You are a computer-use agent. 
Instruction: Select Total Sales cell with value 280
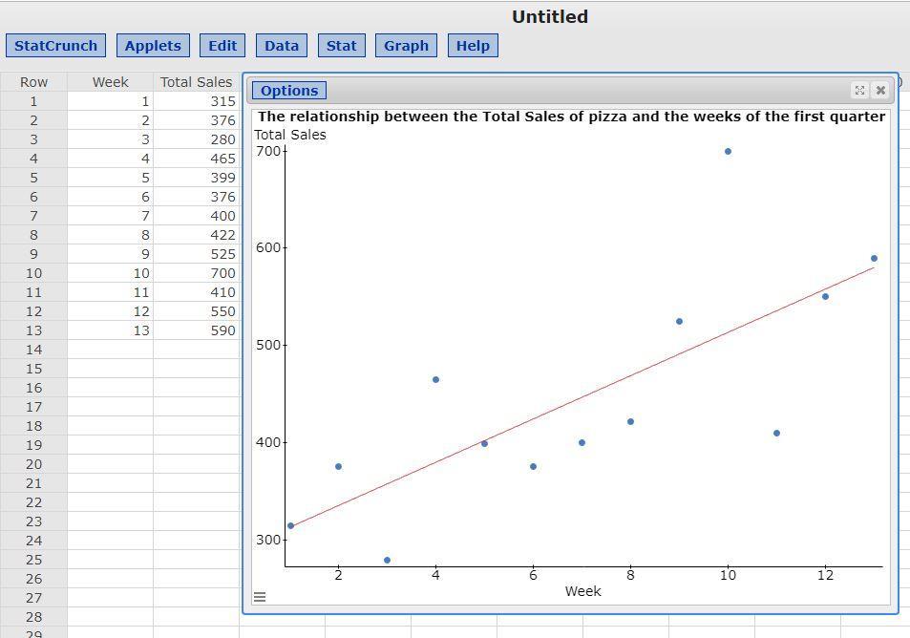[196, 139]
